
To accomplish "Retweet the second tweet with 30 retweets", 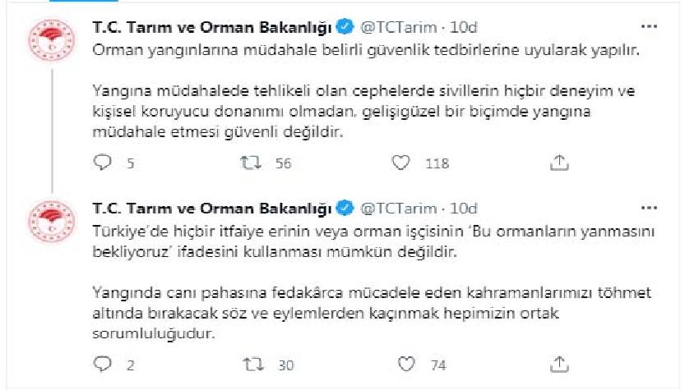I will coord(253,365).
